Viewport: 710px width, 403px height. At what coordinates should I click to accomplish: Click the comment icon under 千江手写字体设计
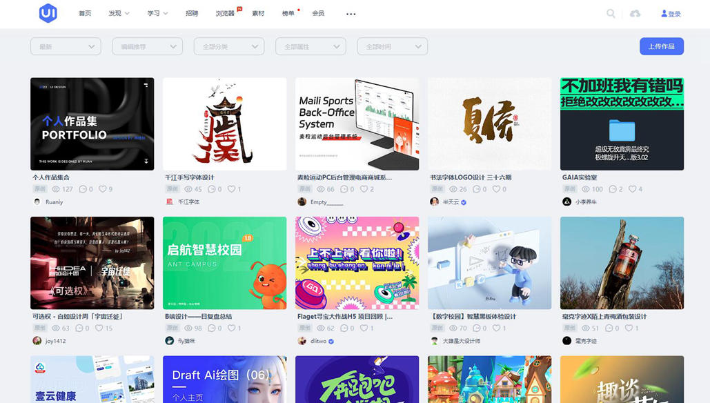(x=211, y=189)
